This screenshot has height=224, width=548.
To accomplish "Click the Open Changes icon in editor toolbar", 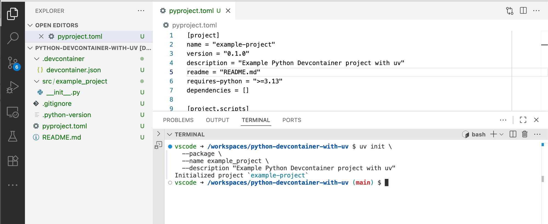I will pyautogui.click(x=509, y=11).
